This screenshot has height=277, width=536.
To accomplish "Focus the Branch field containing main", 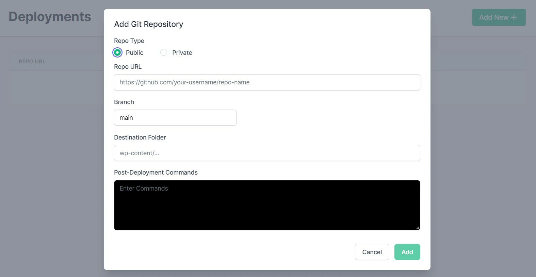I will [x=175, y=118].
